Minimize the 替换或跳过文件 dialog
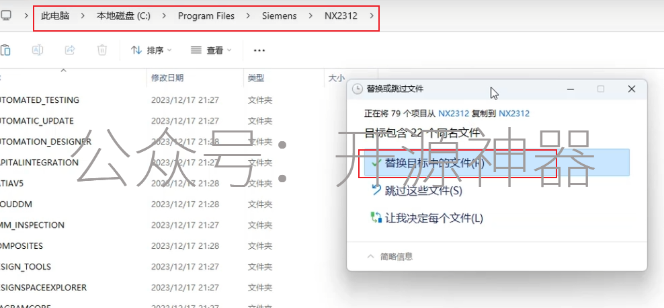The image size is (664, 308). click(x=571, y=89)
